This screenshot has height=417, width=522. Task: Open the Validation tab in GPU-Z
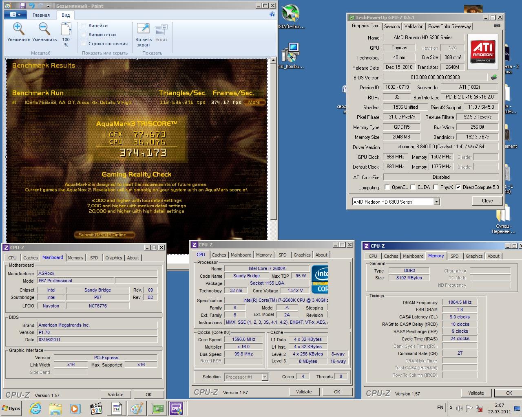pos(414,26)
